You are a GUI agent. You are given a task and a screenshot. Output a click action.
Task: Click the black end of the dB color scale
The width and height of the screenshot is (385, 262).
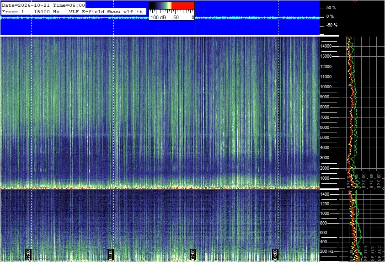point(152,5)
